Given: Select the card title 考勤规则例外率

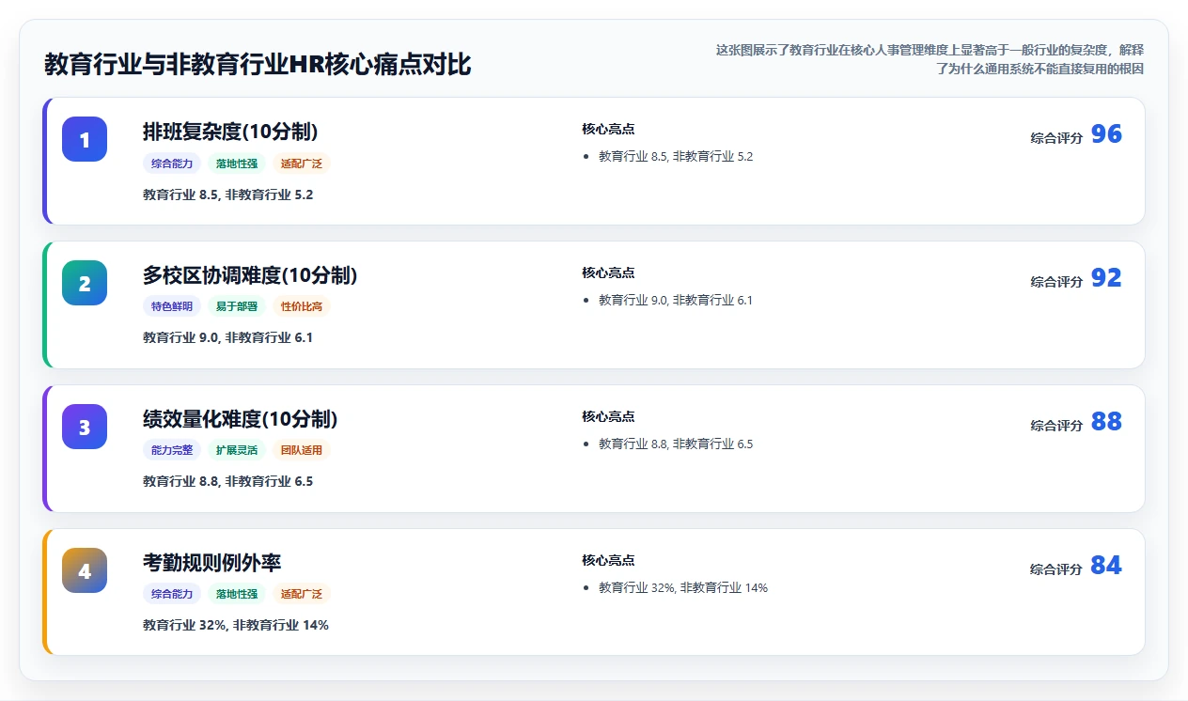Looking at the screenshot, I should click(x=211, y=563).
